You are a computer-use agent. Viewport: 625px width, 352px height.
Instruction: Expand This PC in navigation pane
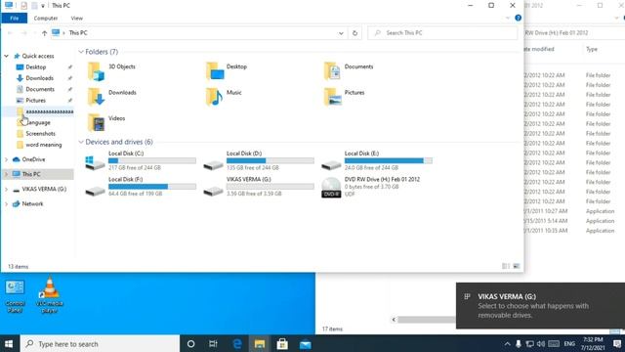click(7, 174)
